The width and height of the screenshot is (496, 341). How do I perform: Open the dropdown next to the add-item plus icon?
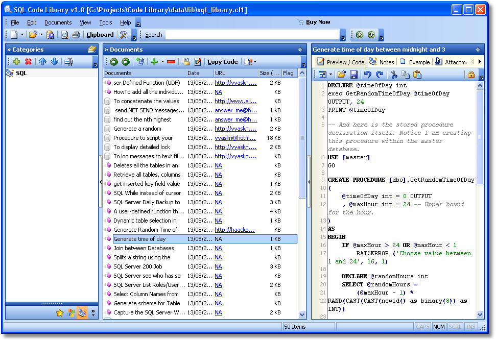tap(161, 62)
